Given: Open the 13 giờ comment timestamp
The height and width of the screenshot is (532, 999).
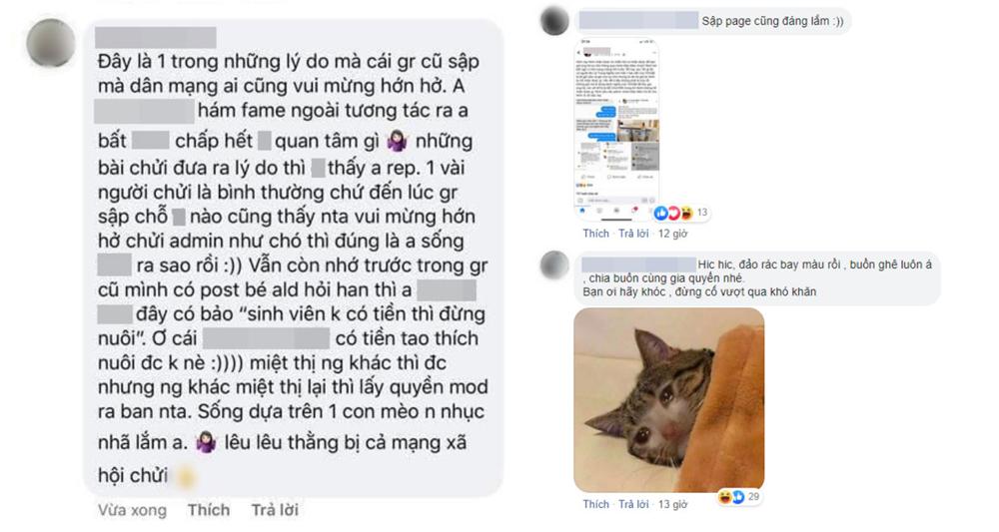Looking at the screenshot, I should click(672, 504).
